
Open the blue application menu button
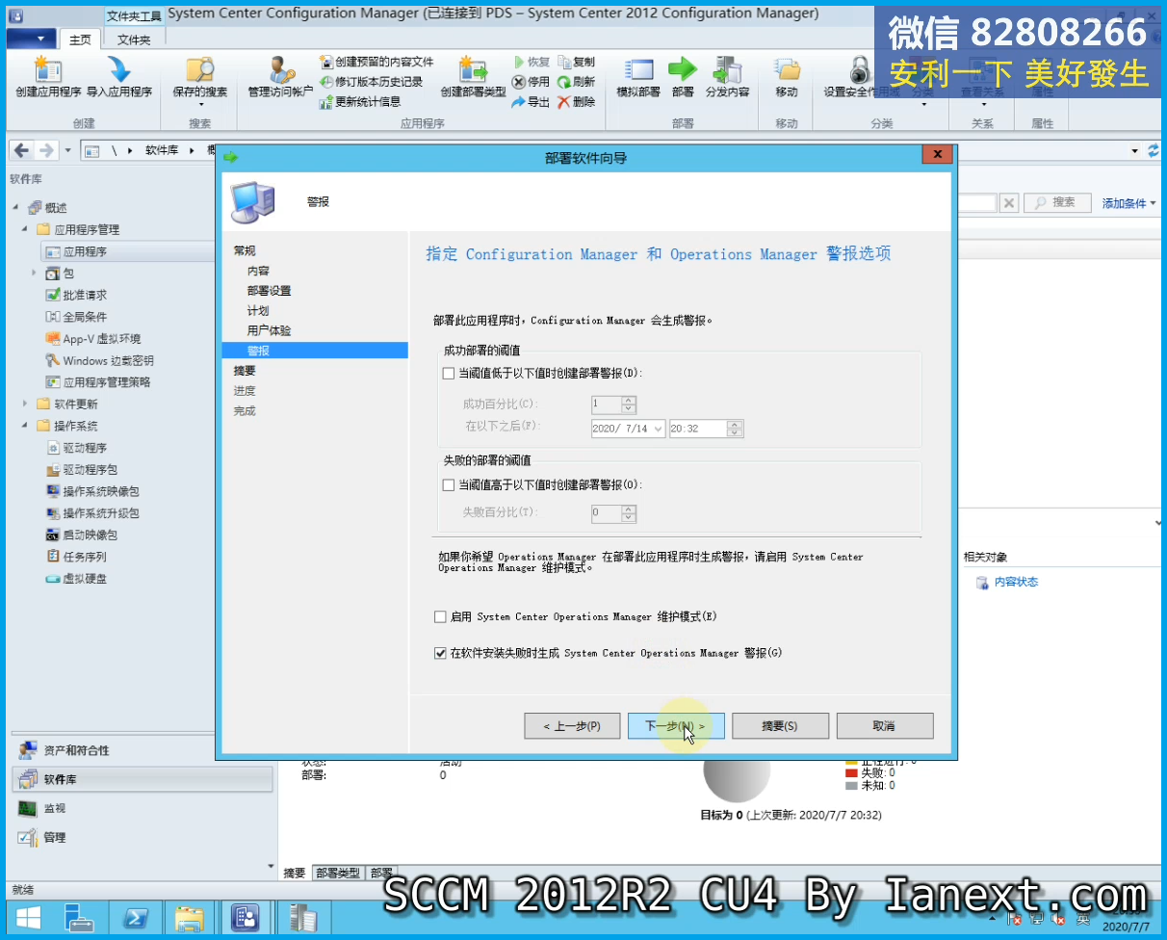pos(32,39)
